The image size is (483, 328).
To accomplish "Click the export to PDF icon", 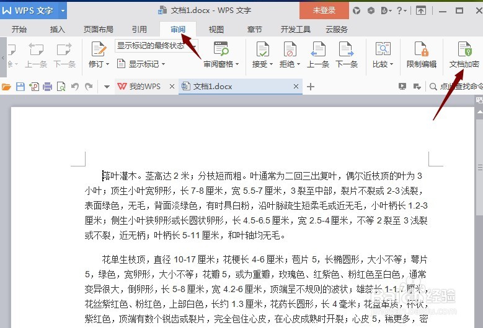I will [x=34, y=87].
